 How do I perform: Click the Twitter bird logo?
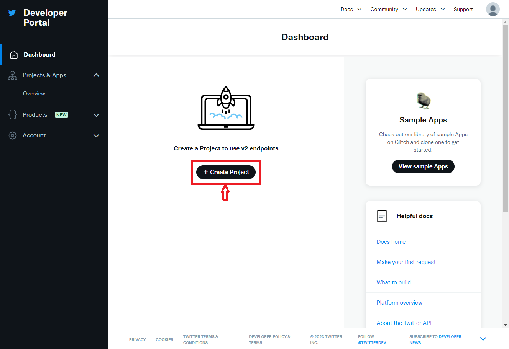tap(12, 13)
